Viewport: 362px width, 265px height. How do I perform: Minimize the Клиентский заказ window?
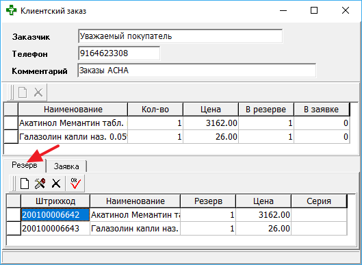(283, 11)
